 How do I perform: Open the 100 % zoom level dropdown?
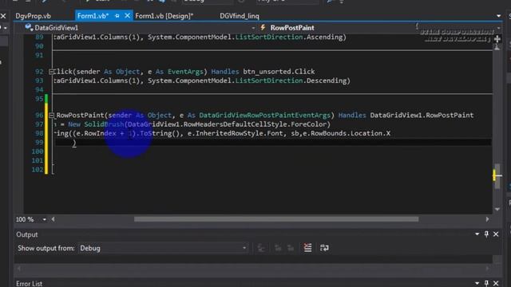tap(45, 220)
